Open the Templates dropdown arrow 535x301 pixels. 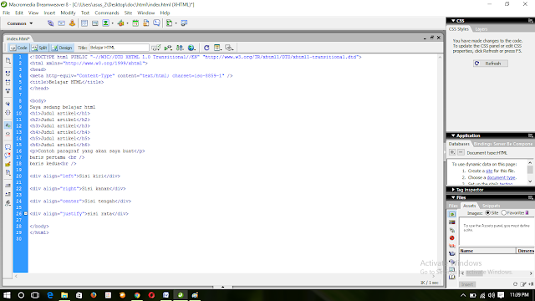coord(176,23)
